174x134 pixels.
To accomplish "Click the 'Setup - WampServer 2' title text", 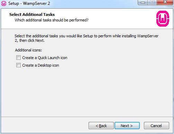I will [x=29, y=3].
